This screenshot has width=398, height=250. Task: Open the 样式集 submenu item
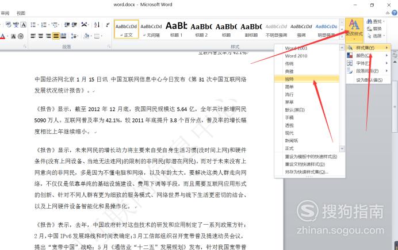[368, 48]
